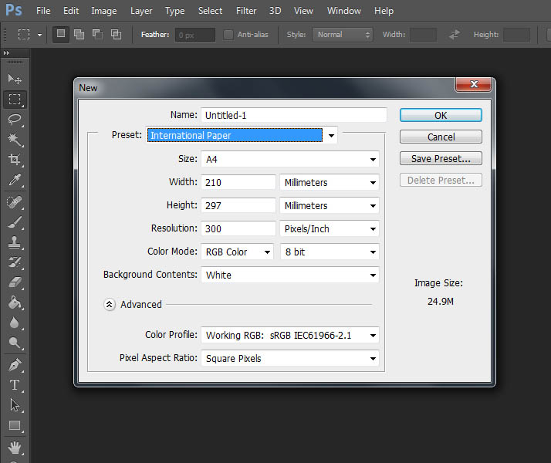This screenshot has height=463, width=551.
Task: Select the Eraser tool
Action: click(15, 282)
